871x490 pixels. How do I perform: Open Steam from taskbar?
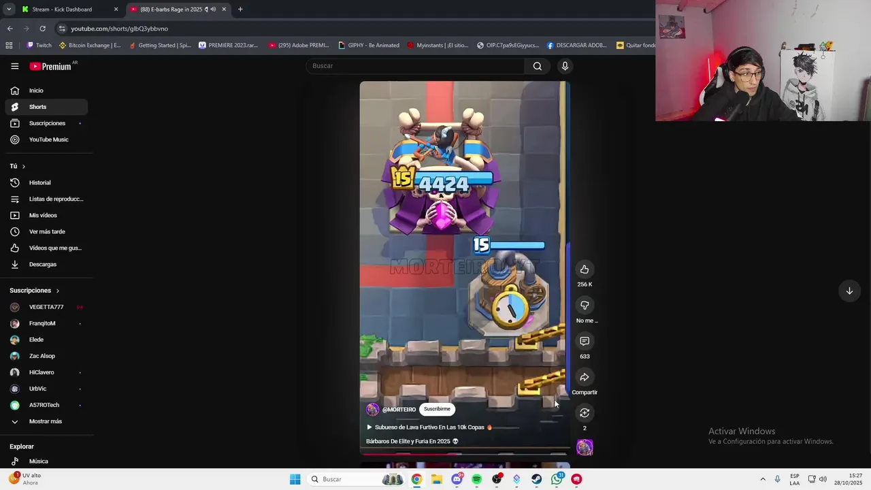point(537,479)
